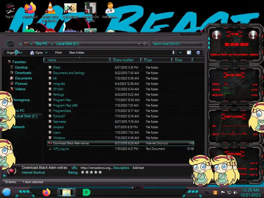This screenshot has height=198, width=264.
Task: Sort by Date modified column header
Action: click(x=127, y=60)
